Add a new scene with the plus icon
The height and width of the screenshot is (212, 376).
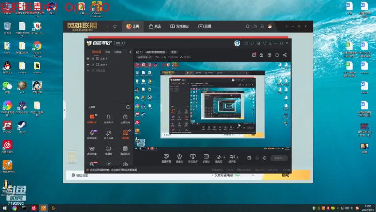130,52
